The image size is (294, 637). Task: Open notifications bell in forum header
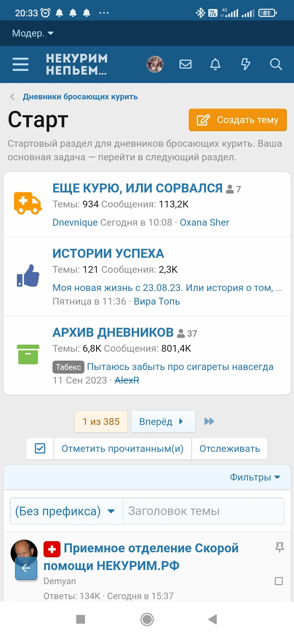pos(215,64)
